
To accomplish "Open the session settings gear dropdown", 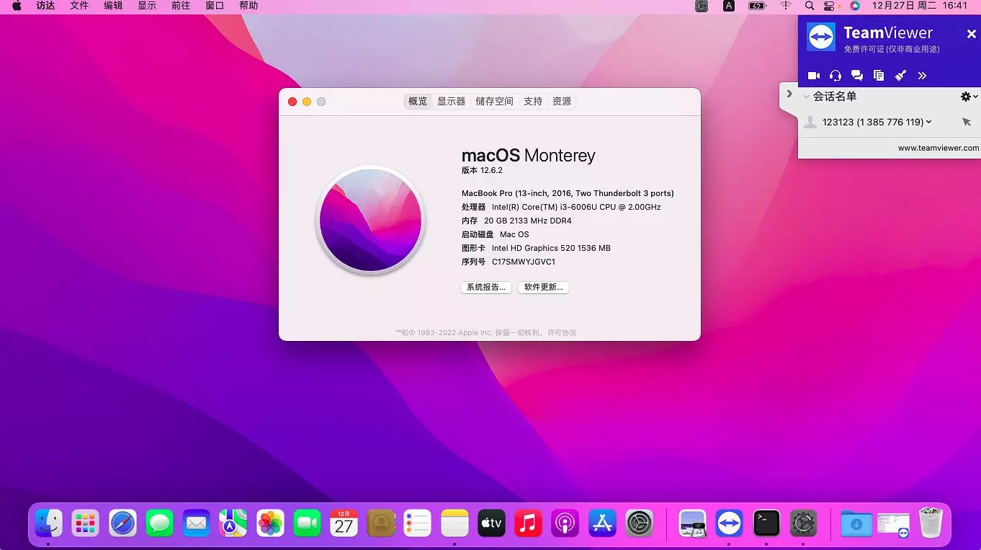I will click(x=966, y=96).
